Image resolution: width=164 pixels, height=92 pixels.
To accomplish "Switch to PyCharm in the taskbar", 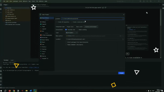I will click(35, 91).
